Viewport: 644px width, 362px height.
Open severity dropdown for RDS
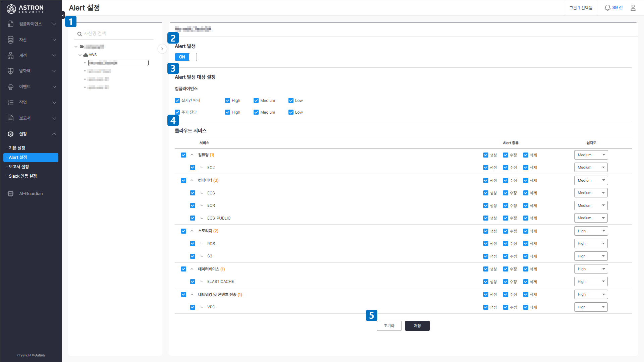click(591, 244)
